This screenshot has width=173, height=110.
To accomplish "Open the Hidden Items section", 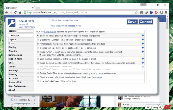I will pos(21,59).
